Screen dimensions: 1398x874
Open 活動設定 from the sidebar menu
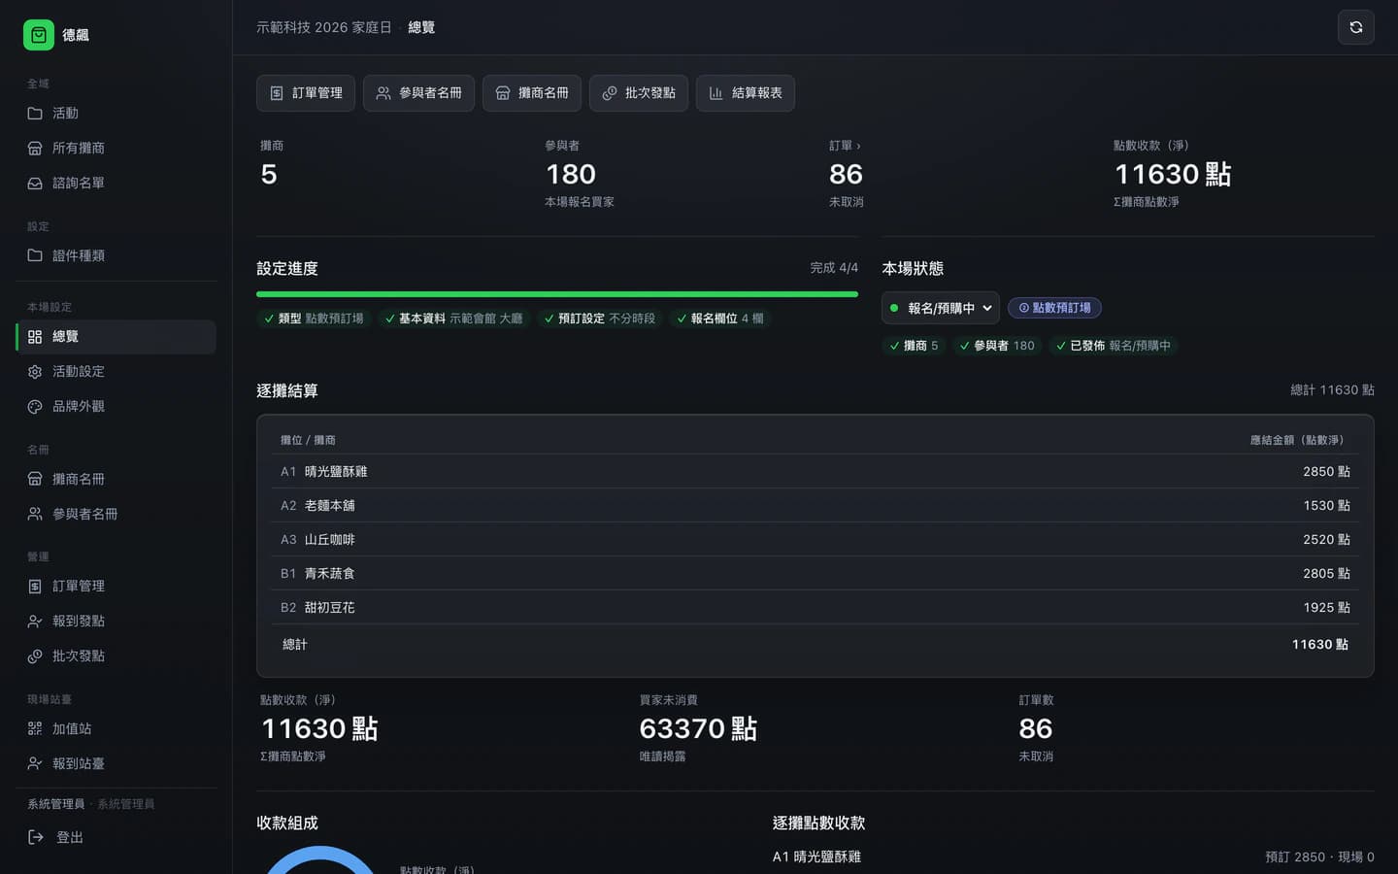click(116, 372)
